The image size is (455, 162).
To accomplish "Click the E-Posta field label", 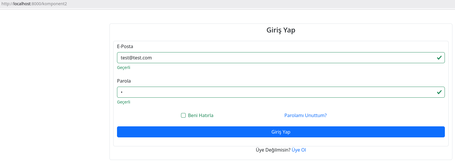I will tap(125, 46).
